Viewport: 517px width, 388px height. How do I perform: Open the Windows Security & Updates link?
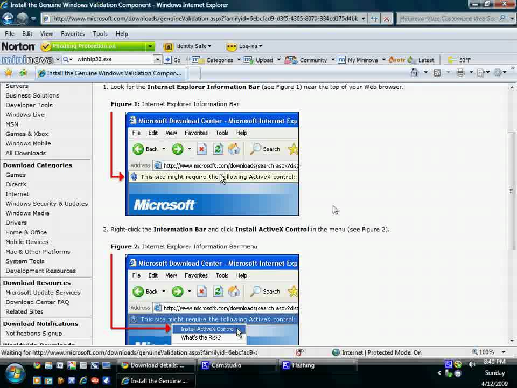click(x=46, y=204)
